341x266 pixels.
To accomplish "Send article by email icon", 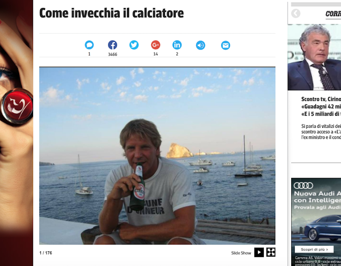I will 225,45.
